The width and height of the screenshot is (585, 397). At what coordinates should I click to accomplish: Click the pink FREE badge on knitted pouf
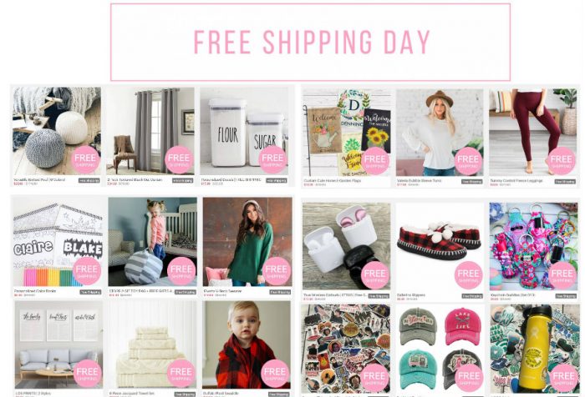(85, 159)
